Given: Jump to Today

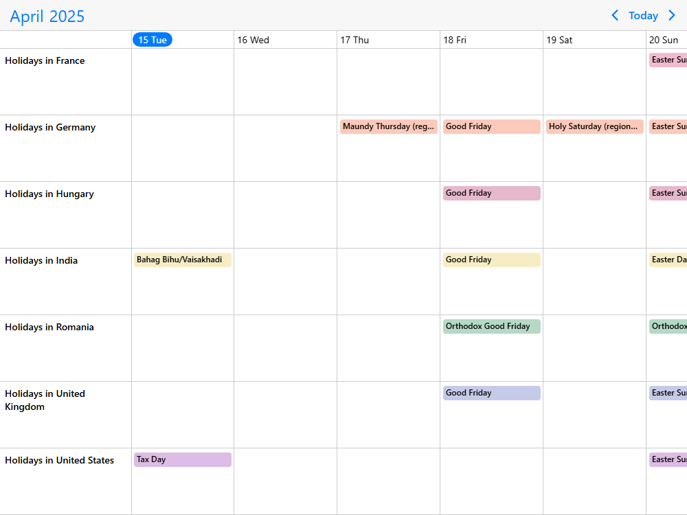Looking at the screenshot, I should pos(643,16).
